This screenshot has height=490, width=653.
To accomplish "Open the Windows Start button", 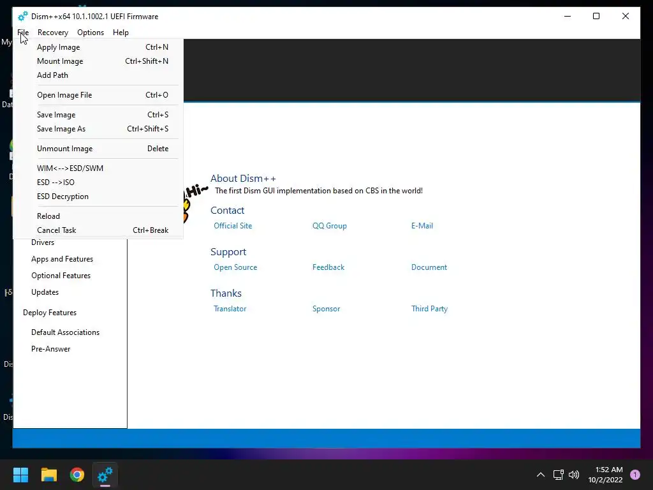I will (20, 475).
